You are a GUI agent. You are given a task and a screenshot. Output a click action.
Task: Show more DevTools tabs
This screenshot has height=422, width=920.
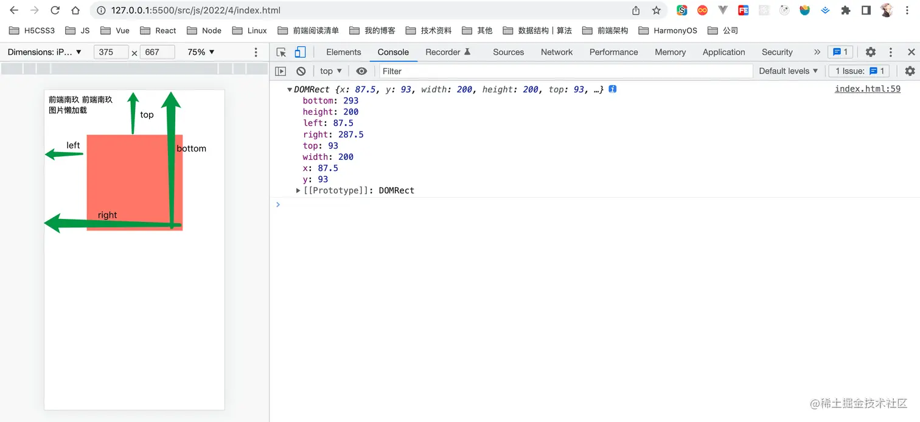817,52
